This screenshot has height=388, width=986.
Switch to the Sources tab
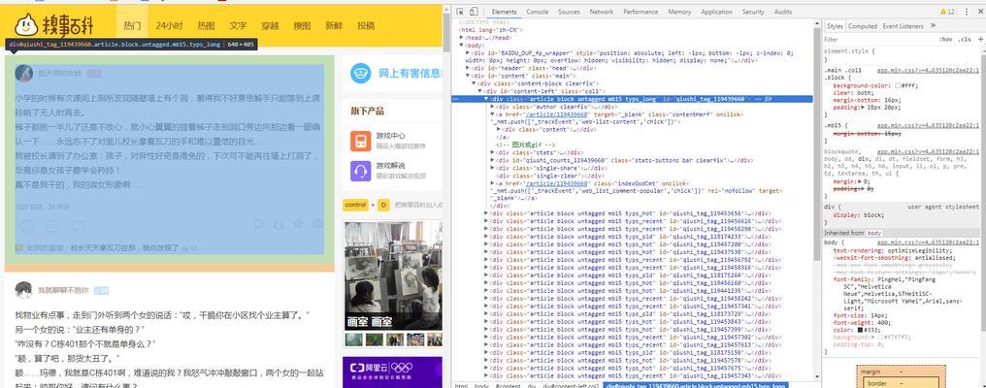click(569, 12)
